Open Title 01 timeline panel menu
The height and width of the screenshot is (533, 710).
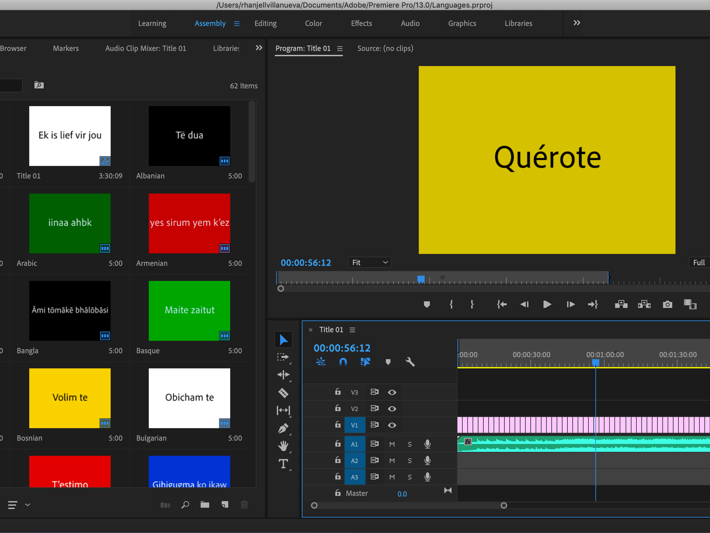click(352, 330)
